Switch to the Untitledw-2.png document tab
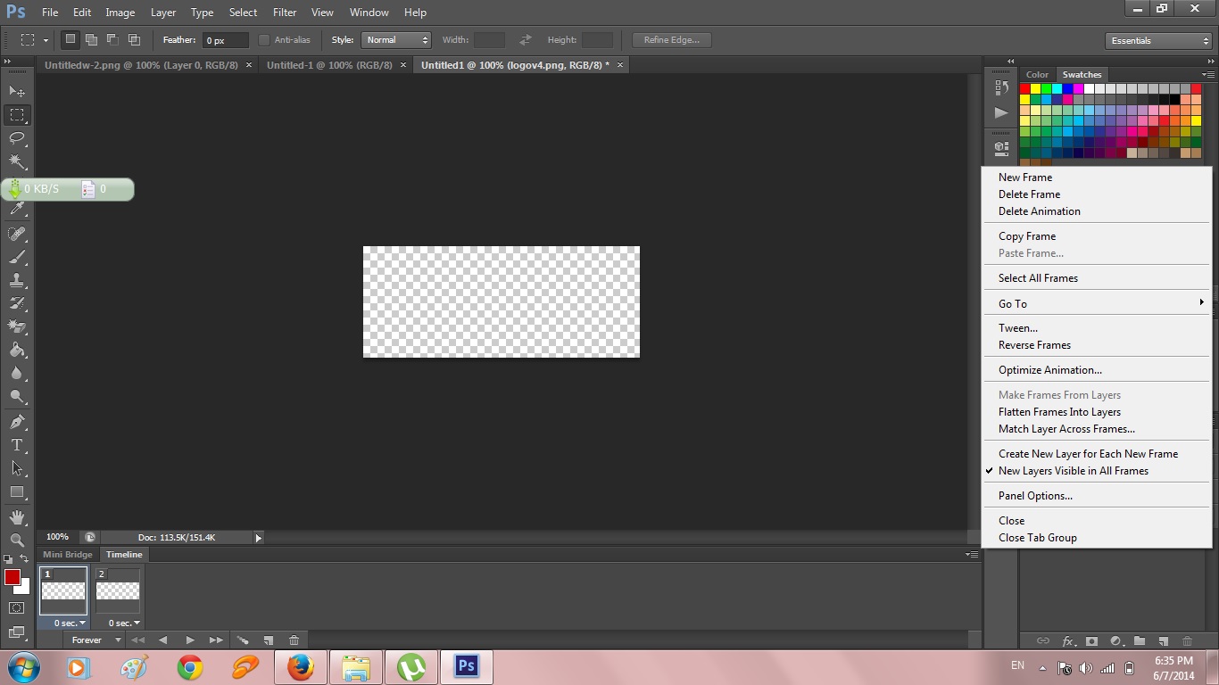 click(140, 65)
